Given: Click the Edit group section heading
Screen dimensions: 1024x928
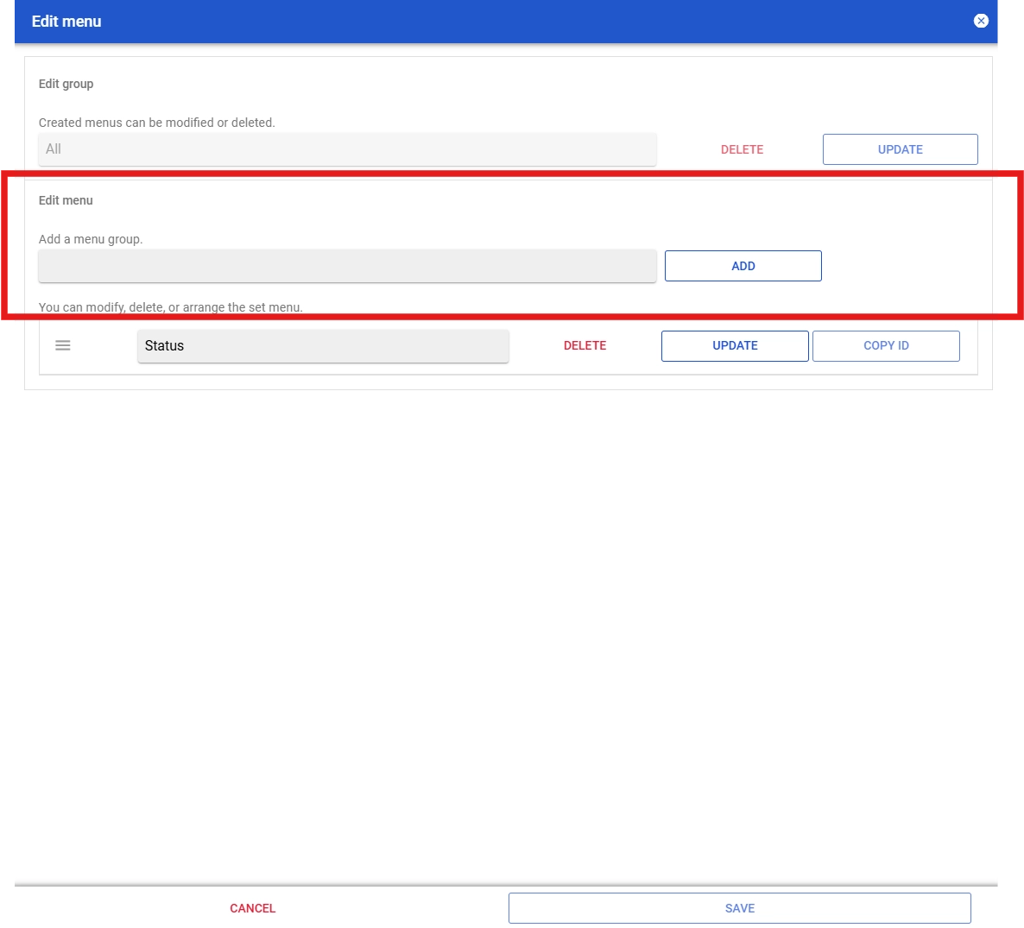Looking at the screenshot, I should (66, 84).
